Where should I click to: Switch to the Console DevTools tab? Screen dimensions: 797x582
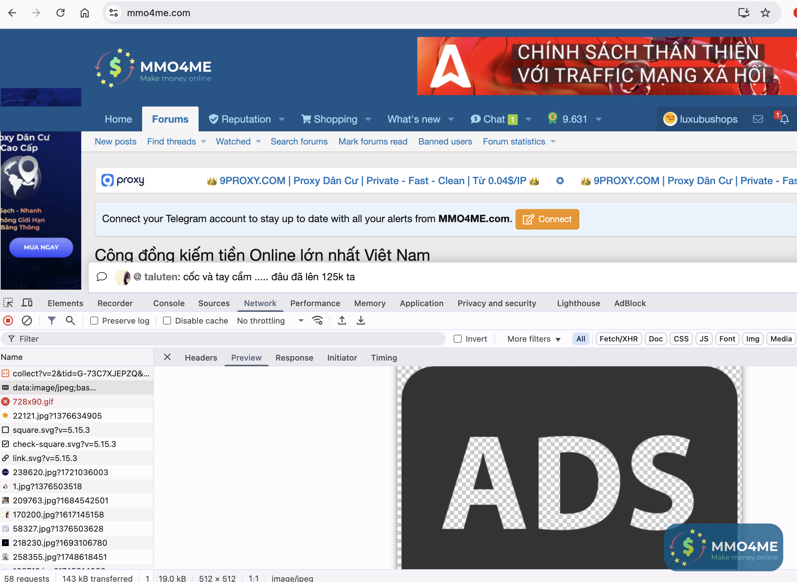pyautogui.click(x=169, y=303)
